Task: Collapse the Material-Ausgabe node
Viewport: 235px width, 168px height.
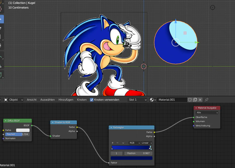Action: coord(196,108)
